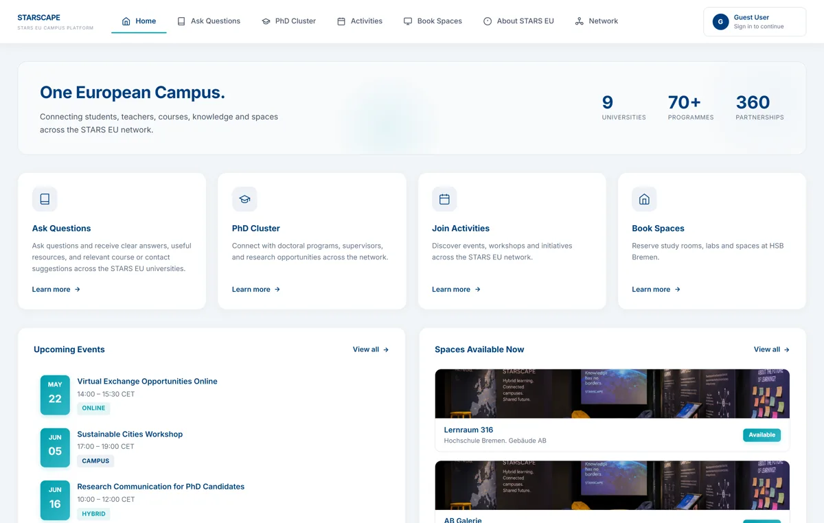The height and width of the screenshot is (523, 824).
Task: Click the Home house icon in navigation
Action: [x=126, y=21]
